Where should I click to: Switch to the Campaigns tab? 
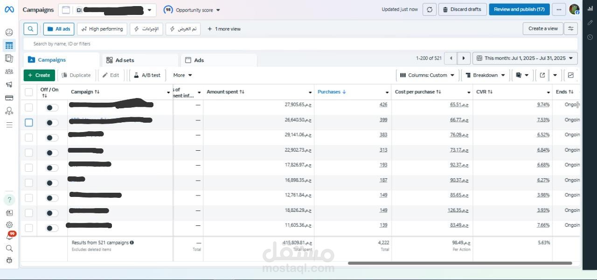click(61, 60)
